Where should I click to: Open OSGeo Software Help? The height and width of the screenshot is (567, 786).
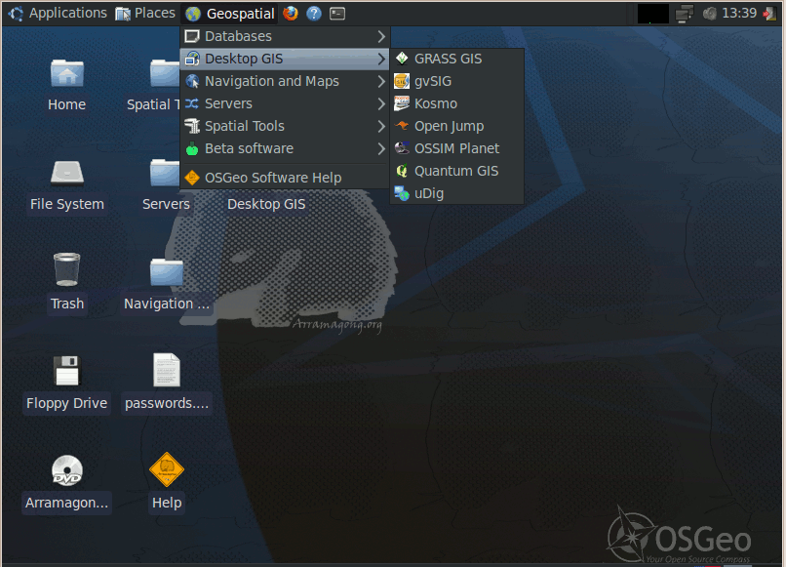284,178
